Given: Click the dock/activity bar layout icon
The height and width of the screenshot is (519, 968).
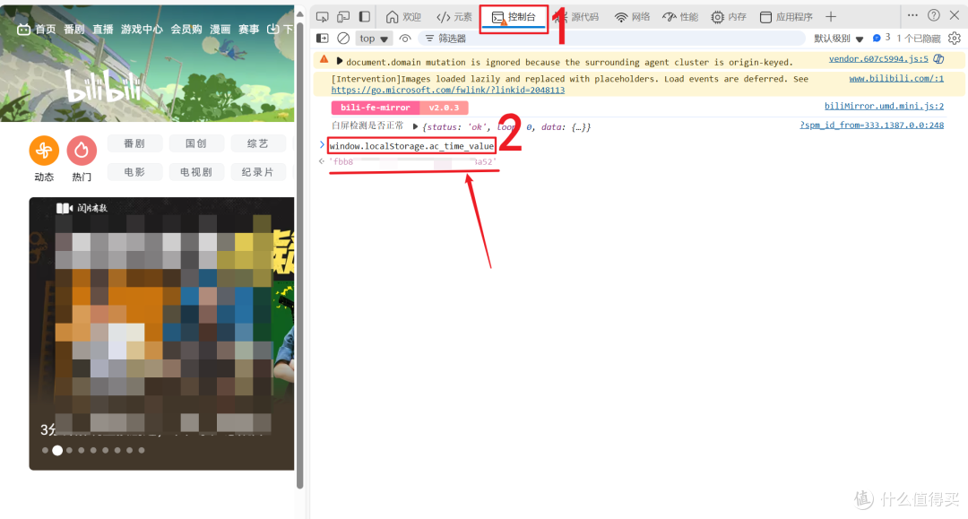Looking at the screenshot, I should (x=365, y=17).
